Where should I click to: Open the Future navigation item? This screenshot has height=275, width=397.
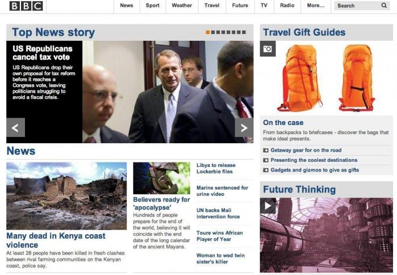pos(240,6)
